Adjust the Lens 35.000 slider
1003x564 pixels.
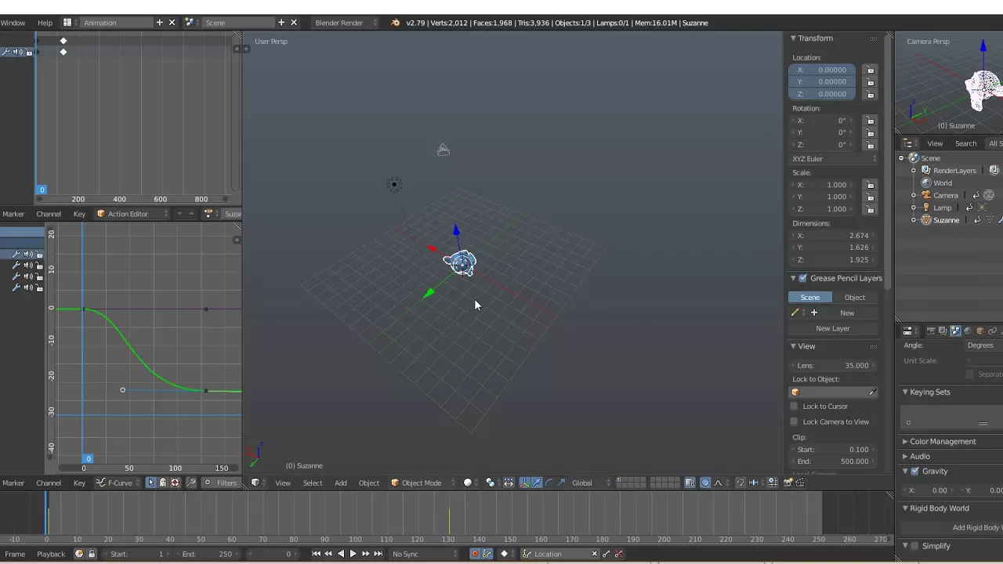833,366
